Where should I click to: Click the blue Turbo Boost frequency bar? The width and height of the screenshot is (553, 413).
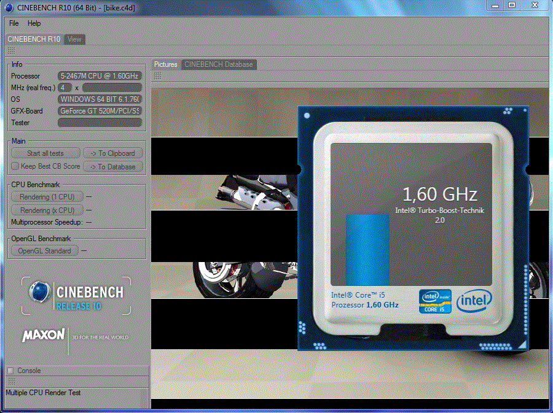367,250
